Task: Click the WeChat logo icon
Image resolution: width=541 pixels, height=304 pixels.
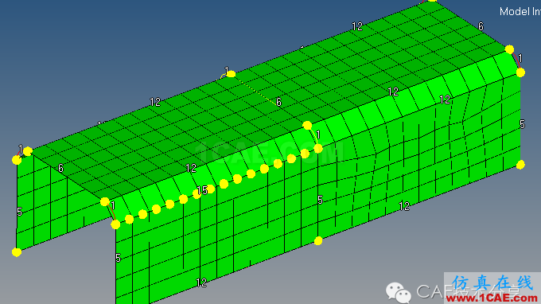Action: [x=399, y=292]
